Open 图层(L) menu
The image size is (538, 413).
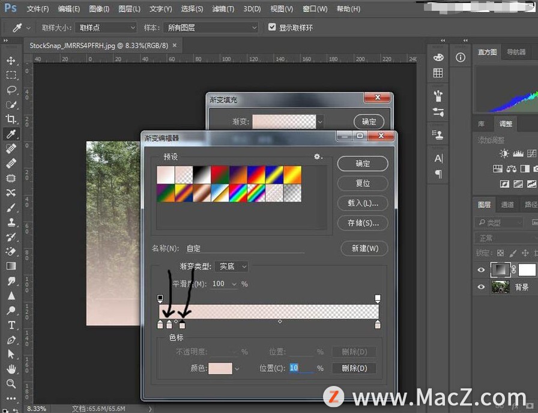pos(129,9)
